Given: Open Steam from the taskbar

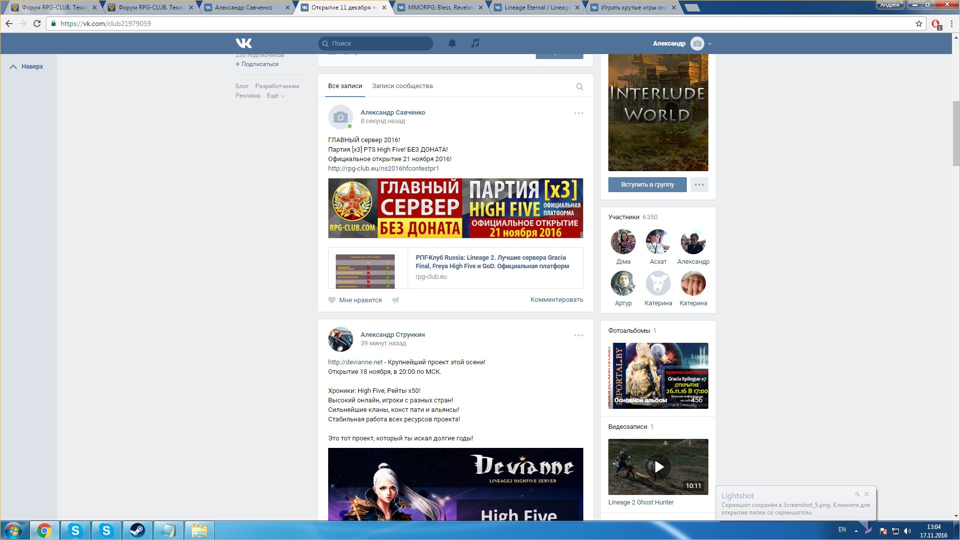Looking at the screenshot, I should (x=137, y=530).
